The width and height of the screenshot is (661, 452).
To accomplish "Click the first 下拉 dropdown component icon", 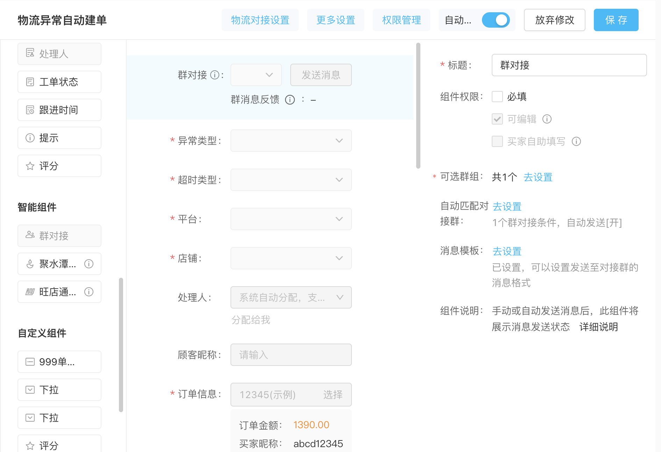I will click(30, 390).
